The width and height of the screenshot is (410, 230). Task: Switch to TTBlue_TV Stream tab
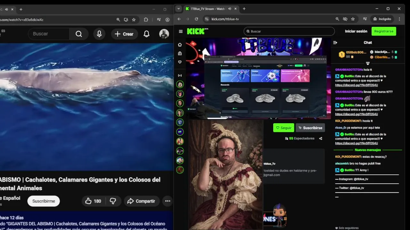tap(208, 9)
